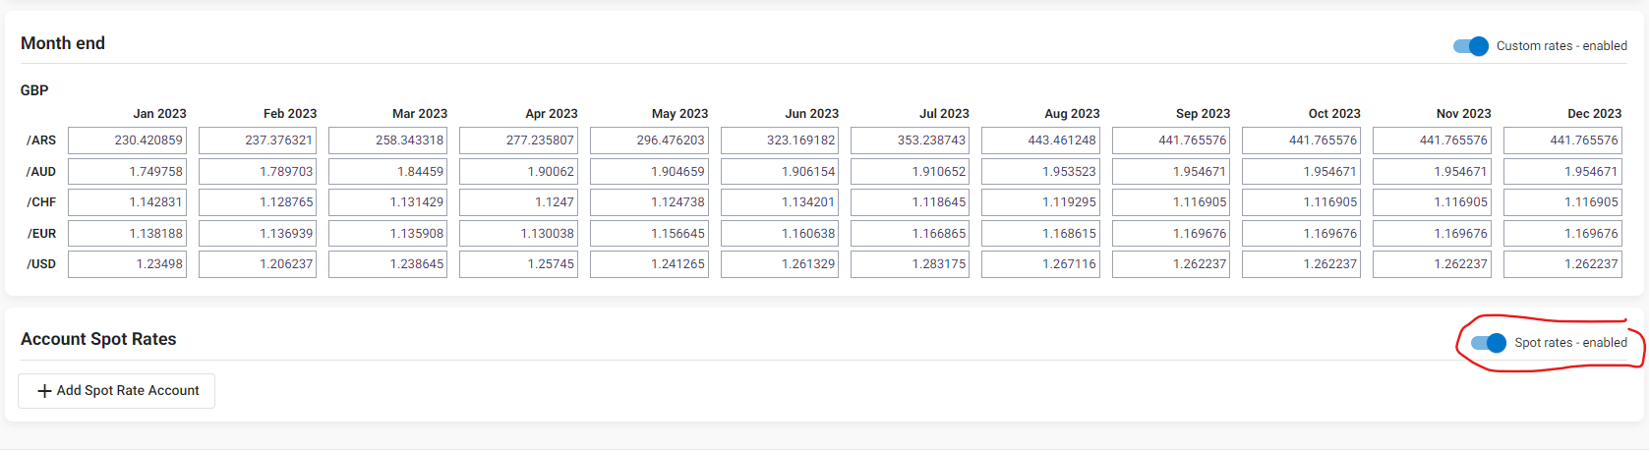Viewport: 1649px width, 450px height.
Task: Edit the CHF May 2023 value 1.124738
Action: coord(649,202)
